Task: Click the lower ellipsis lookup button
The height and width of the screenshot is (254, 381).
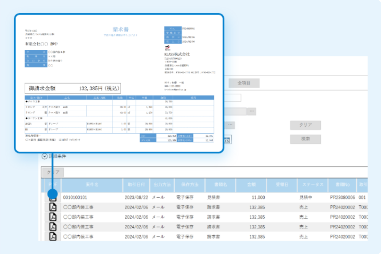Action: point(230,125)
